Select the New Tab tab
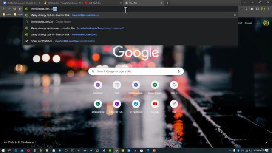This screenshot has width=272, height=153. tap(143, 3)
